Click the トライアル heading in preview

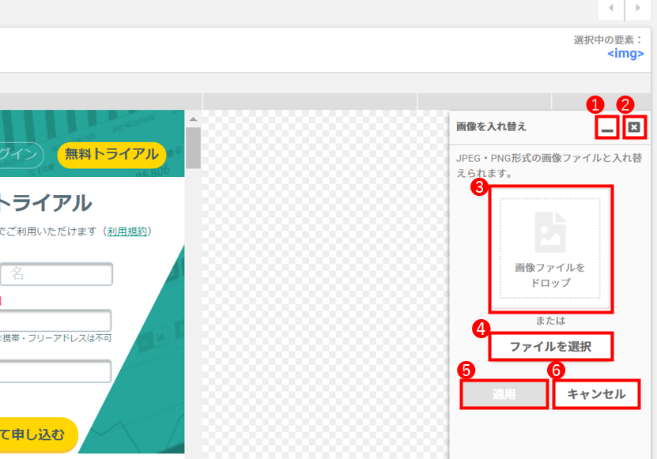click(x=46, y=203)
